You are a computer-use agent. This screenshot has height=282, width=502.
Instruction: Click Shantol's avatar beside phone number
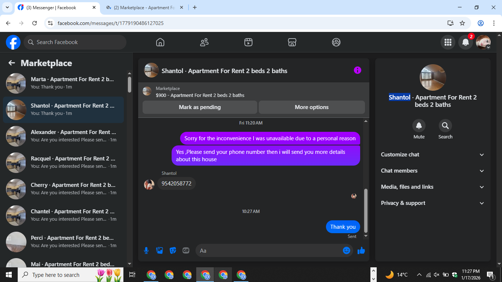point(149,184)
